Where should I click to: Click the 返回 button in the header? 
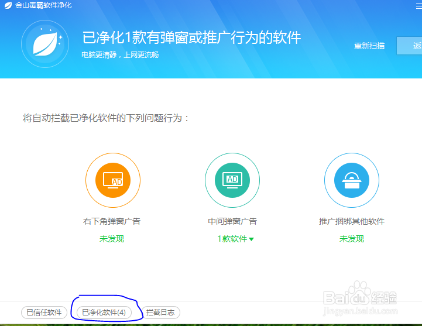[409, 46]
